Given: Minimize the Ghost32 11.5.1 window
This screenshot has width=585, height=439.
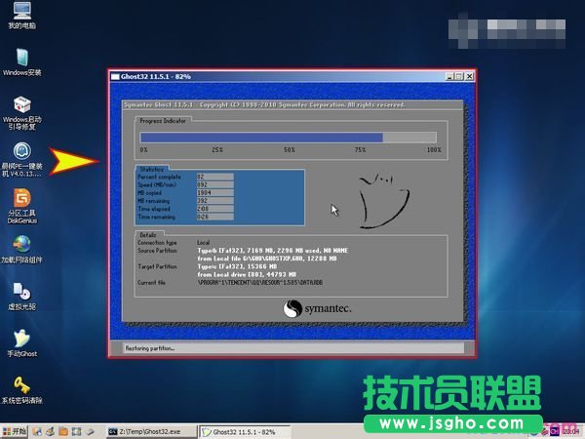Looking at the screenshot, I should (449, 76).
